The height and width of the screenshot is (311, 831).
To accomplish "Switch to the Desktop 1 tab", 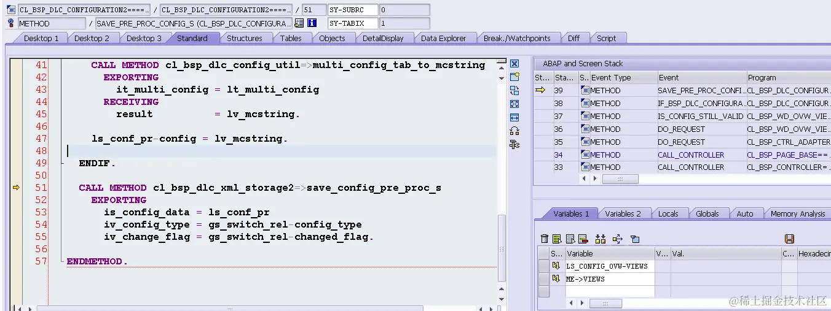I will pos(41,38).
